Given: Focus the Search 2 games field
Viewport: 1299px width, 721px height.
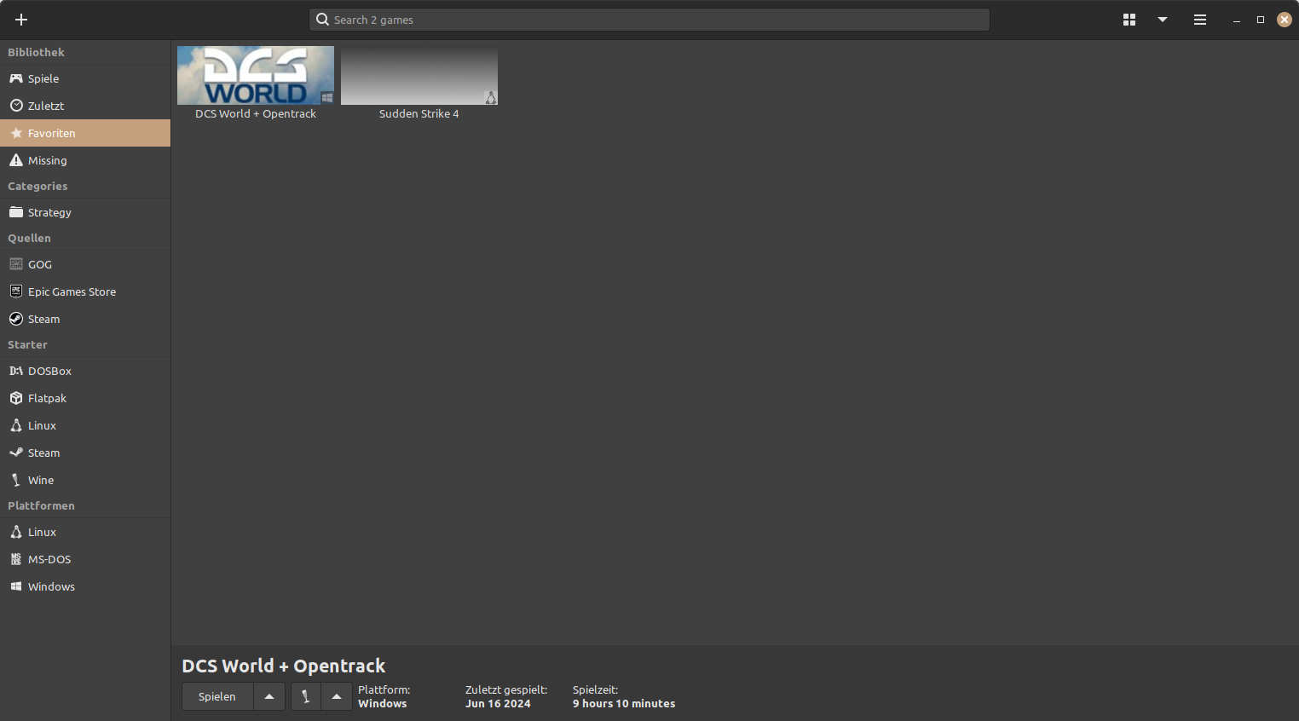Looking at the screenshot, I should tap(649, 20).
